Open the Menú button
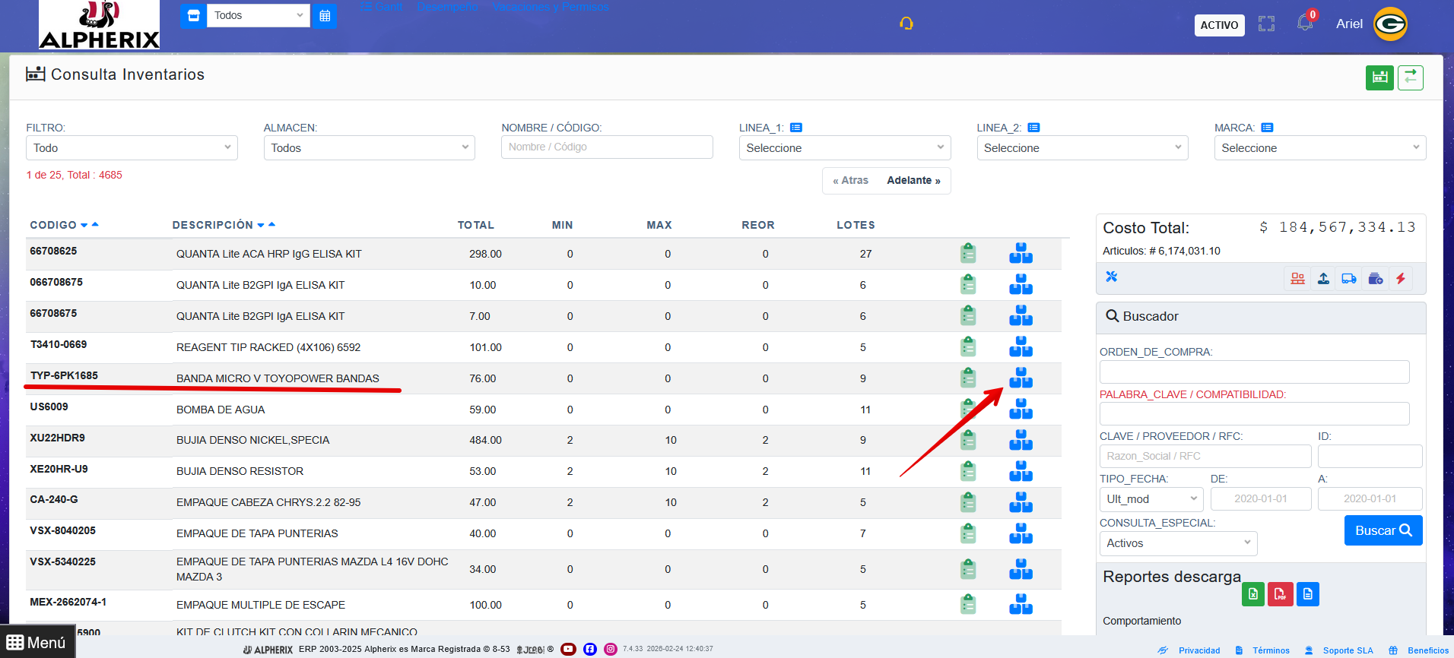The width and height of the screenshot is (1454, 658). click(x=37, y=643)
